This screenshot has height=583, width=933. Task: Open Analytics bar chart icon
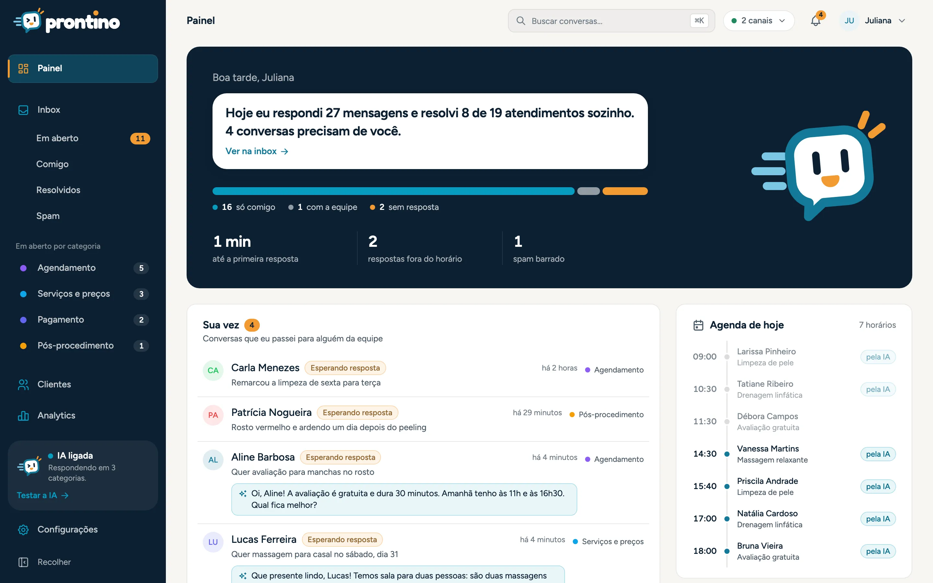coord(23,416)
